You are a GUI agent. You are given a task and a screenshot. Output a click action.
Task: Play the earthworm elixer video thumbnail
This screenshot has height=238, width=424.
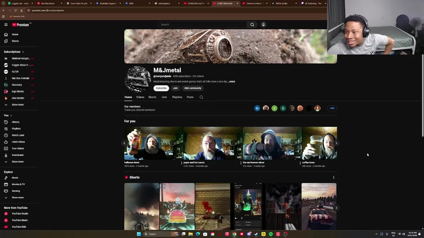coord(272,143)
